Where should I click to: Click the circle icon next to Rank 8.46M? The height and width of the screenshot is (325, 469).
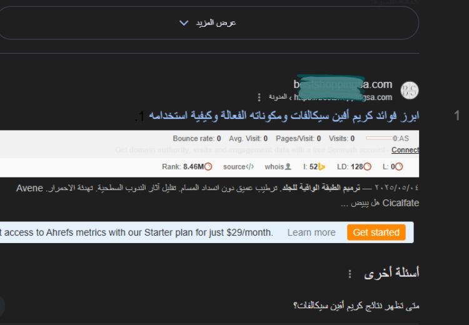point(208,166)
